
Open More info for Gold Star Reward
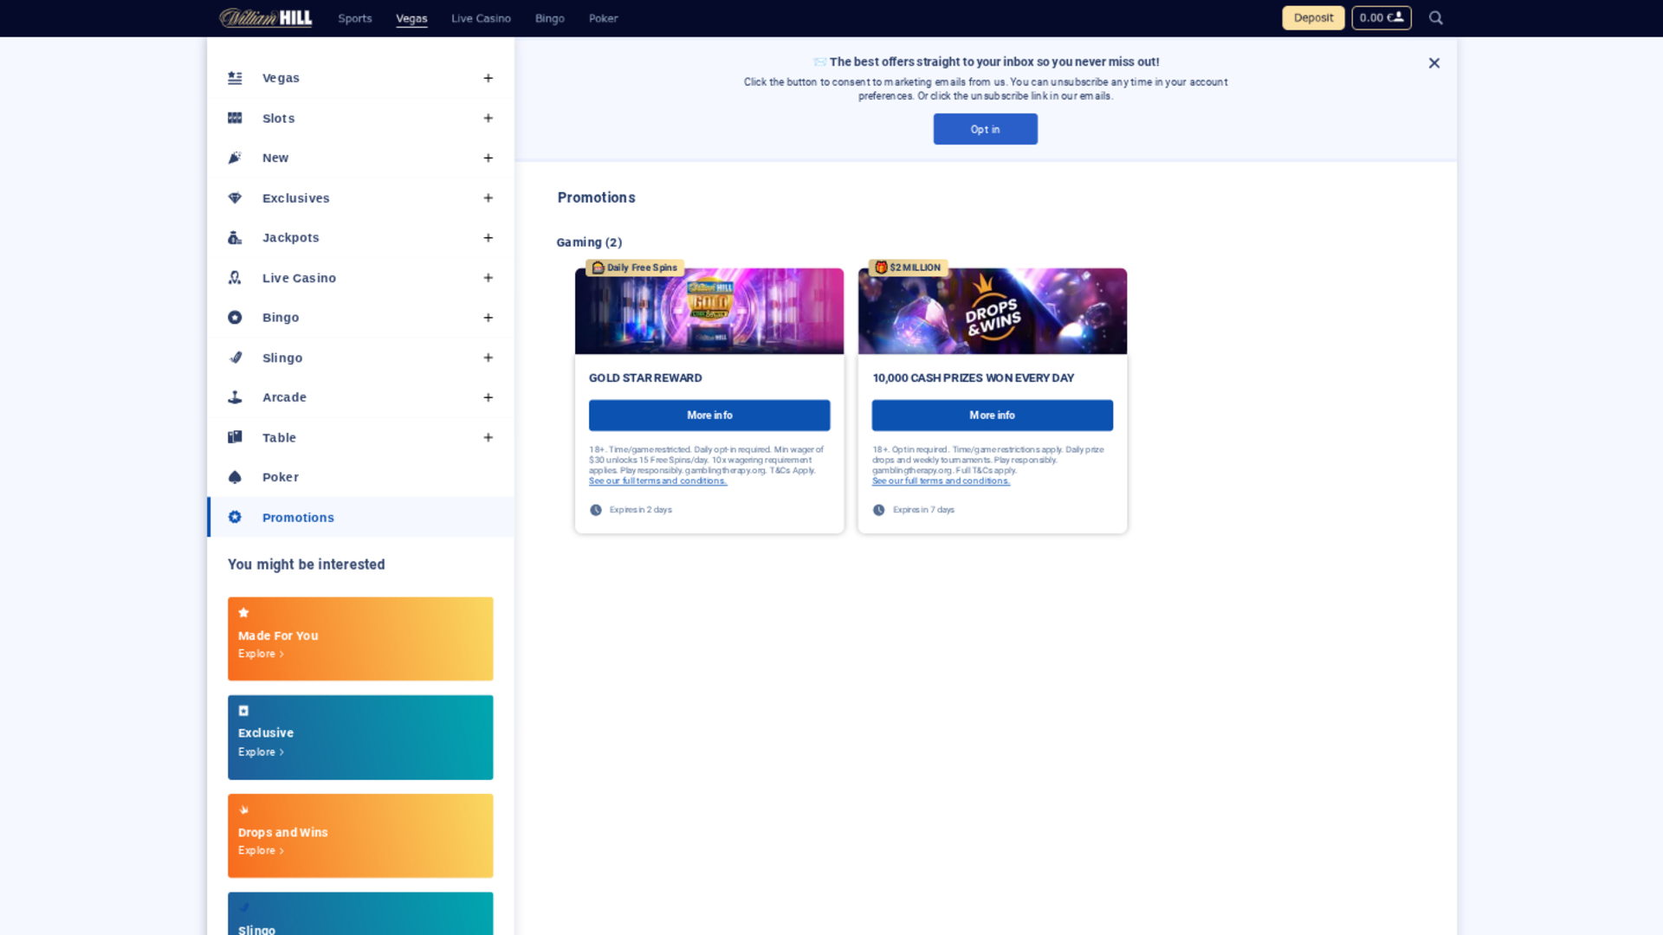(x=709, y=415)
